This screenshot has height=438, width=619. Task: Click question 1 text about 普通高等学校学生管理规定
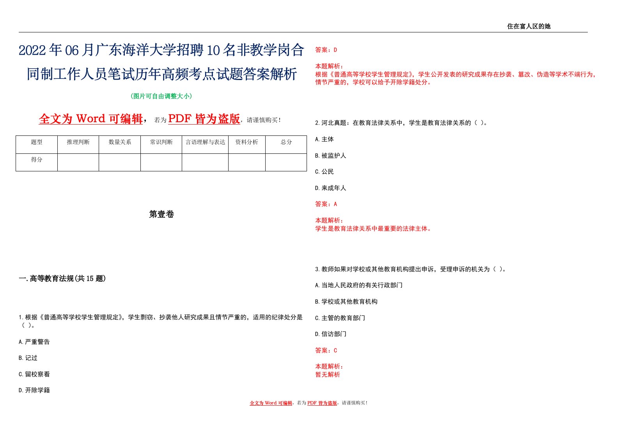tap(161, 321)
